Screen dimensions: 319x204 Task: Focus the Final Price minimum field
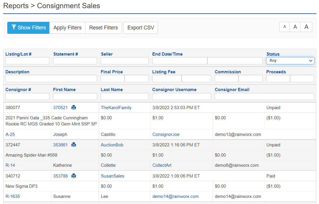click(113, 78)
